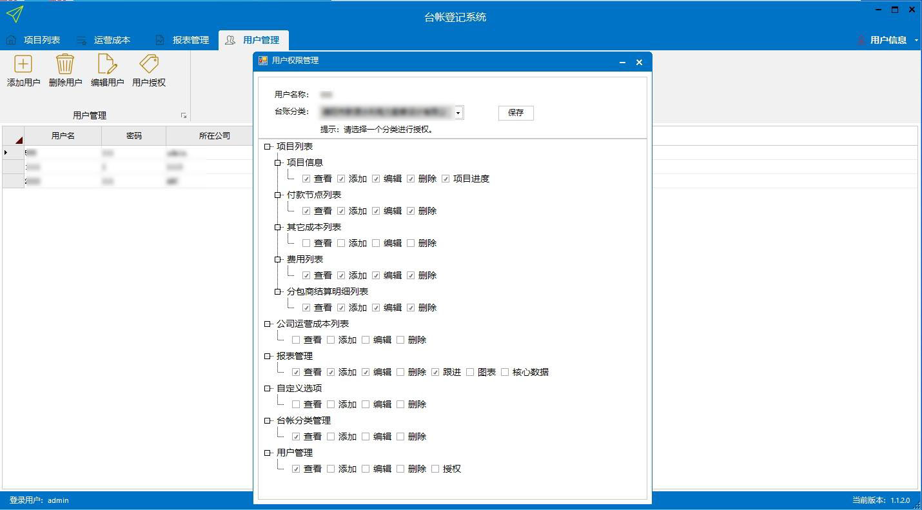Open the 用户管理 group launcher icon

pyautogui.click(x=184, y=115)
